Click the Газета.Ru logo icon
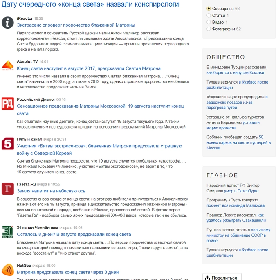 (x=8, y=189)
